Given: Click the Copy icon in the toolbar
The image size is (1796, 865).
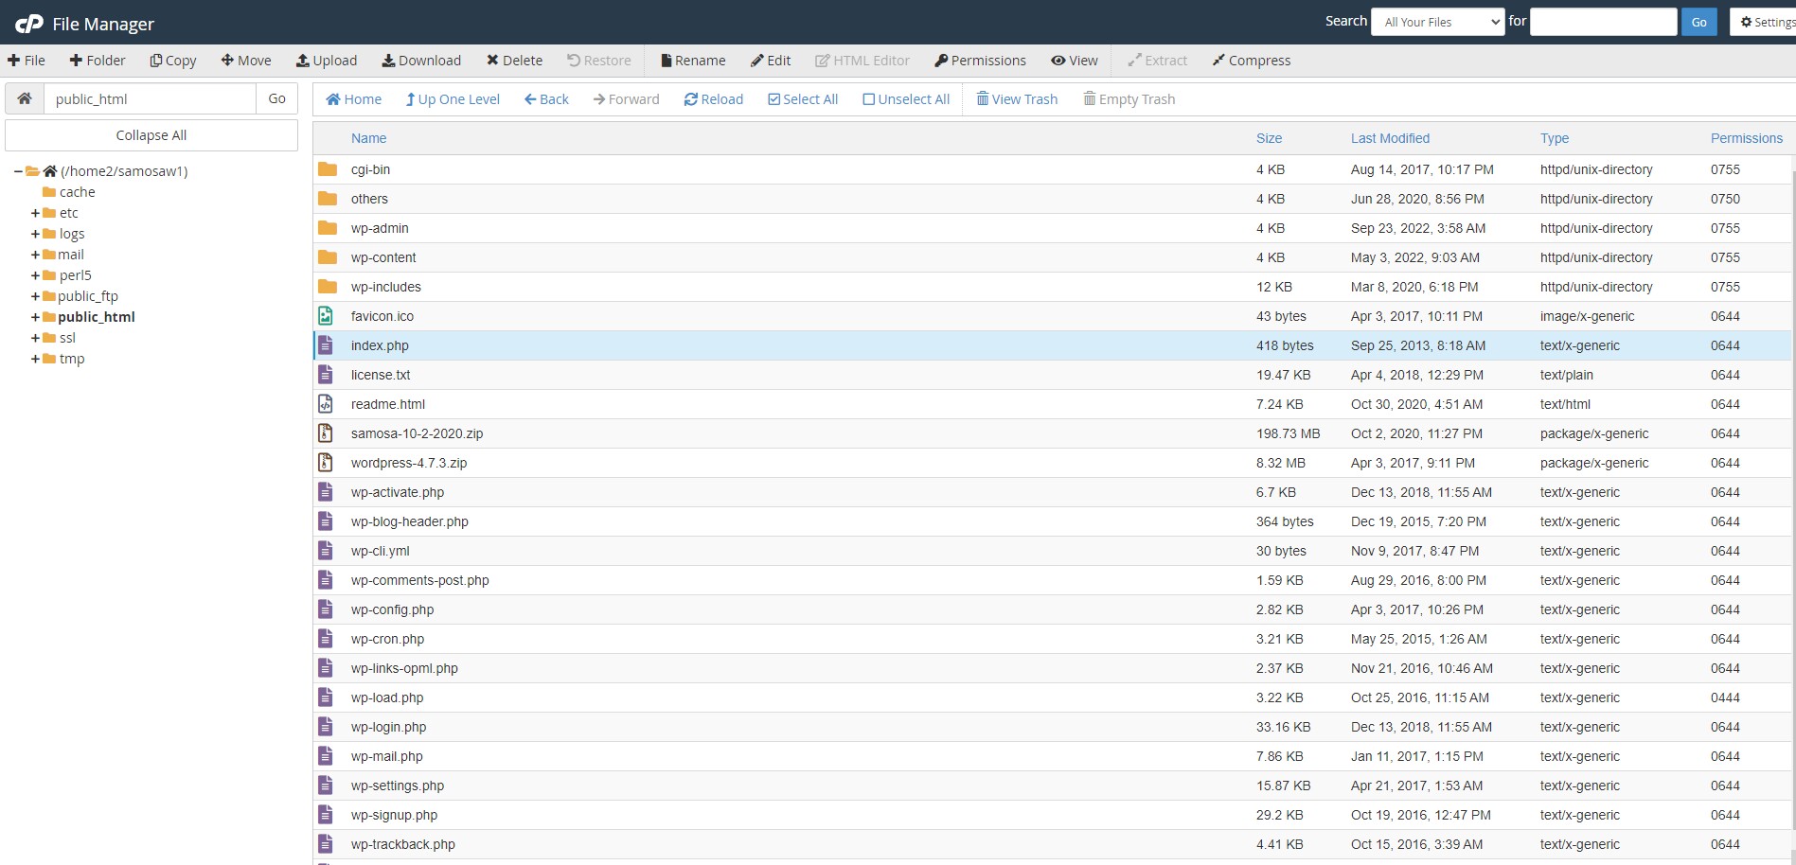Looking at the screenshot, I should pyautogui.click(x=172, y=60).
